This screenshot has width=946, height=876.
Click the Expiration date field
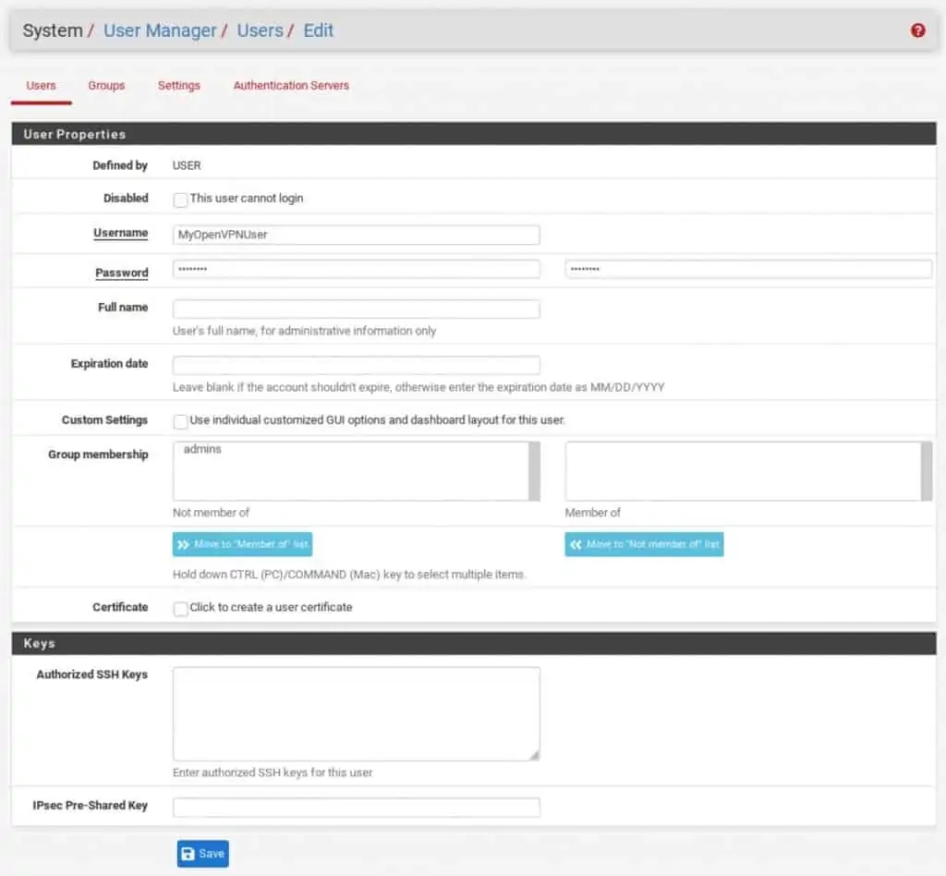tap(356, 365)
